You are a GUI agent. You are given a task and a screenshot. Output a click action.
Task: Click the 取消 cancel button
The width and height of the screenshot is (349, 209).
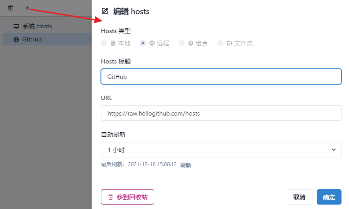(300, 197)
